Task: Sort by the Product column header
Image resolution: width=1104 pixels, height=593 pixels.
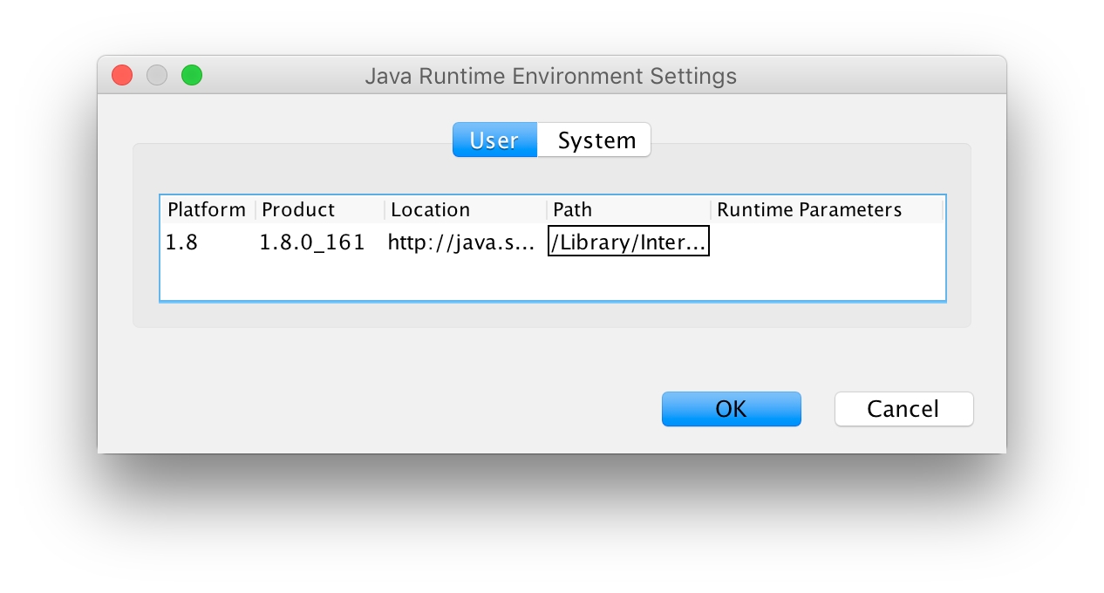Action: pos(319,209)
